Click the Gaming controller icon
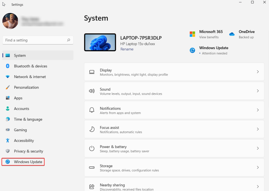This screenshot has height=191, width=269. (x=8, y=130)
